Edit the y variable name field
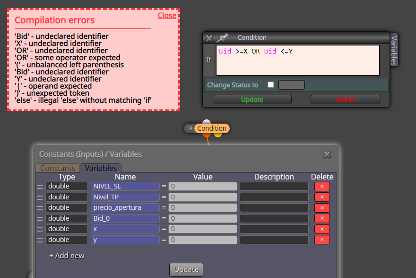This screenshot has height=278, width=416. click(x=125, y=240)
